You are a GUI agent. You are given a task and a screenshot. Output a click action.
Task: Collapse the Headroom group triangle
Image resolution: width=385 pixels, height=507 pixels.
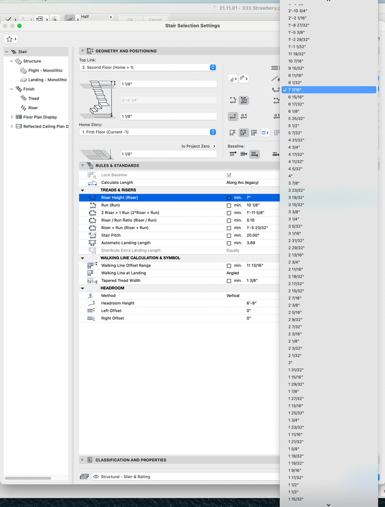coord(82,289)
